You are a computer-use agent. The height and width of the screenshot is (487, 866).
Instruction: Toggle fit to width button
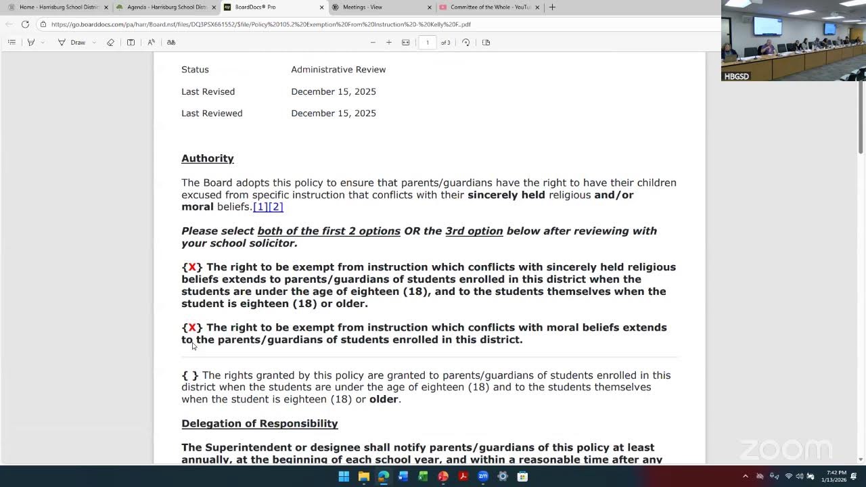click(x=406, y=42)
